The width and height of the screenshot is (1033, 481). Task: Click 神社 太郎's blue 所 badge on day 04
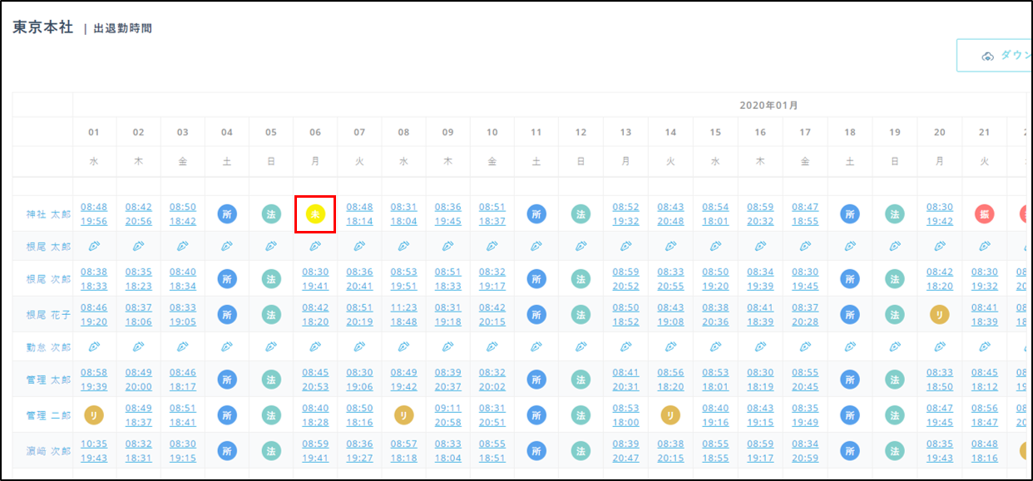pos(227,214)
